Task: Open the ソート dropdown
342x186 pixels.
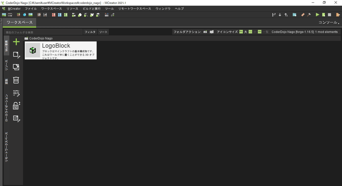Action: [x=103, y=32]
